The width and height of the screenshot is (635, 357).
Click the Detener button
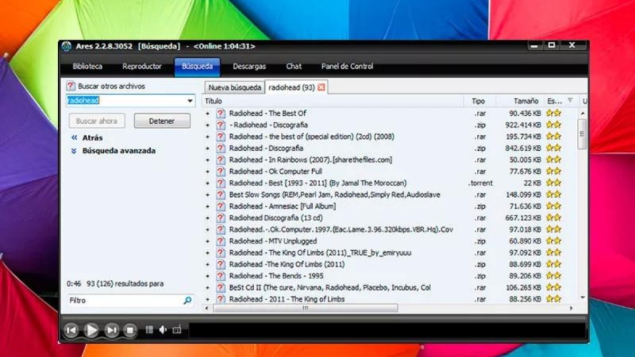pos(162,121)
